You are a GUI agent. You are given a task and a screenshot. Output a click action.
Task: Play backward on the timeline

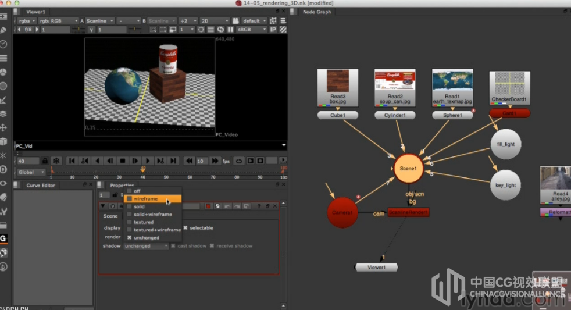[97, 161]
